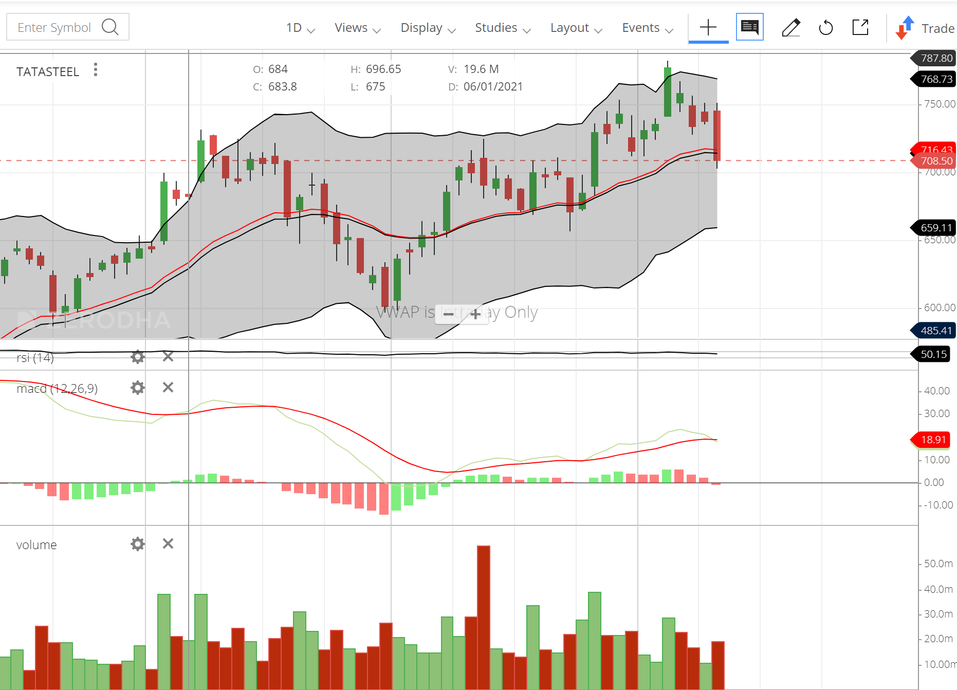Click the 659.11 price label
Image resolution: width=957 pixels, height=690 pixels.
(x=933, y=228)
